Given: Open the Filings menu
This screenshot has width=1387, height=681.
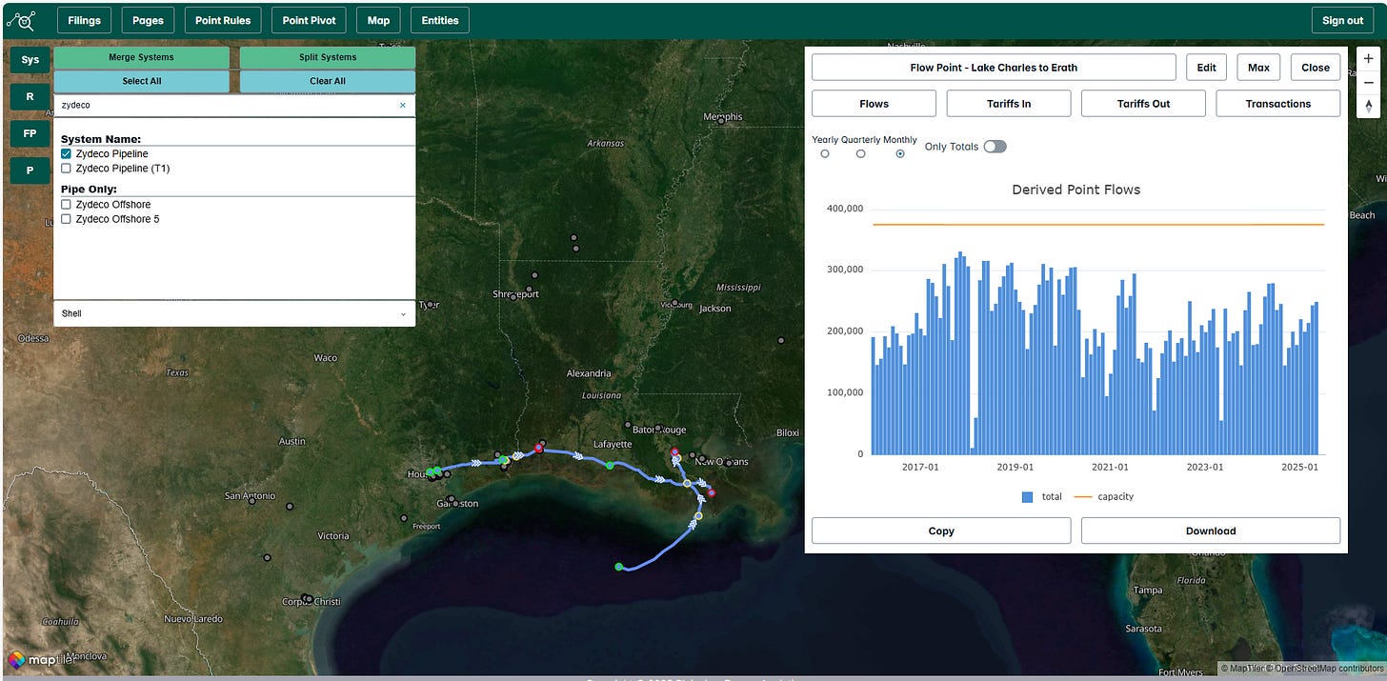Looking at the screenshot, I should [x=85, y=20].
